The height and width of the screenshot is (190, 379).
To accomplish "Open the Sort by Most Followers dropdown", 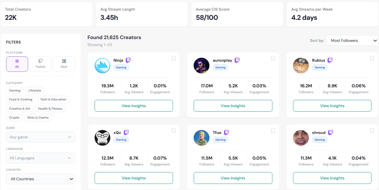I will coord(352,40).
